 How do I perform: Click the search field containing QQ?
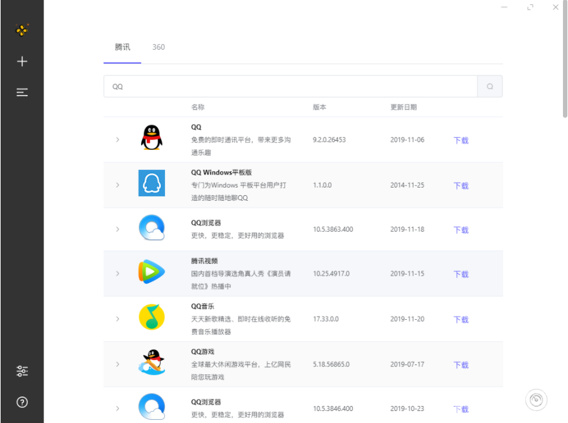point(290,86)
